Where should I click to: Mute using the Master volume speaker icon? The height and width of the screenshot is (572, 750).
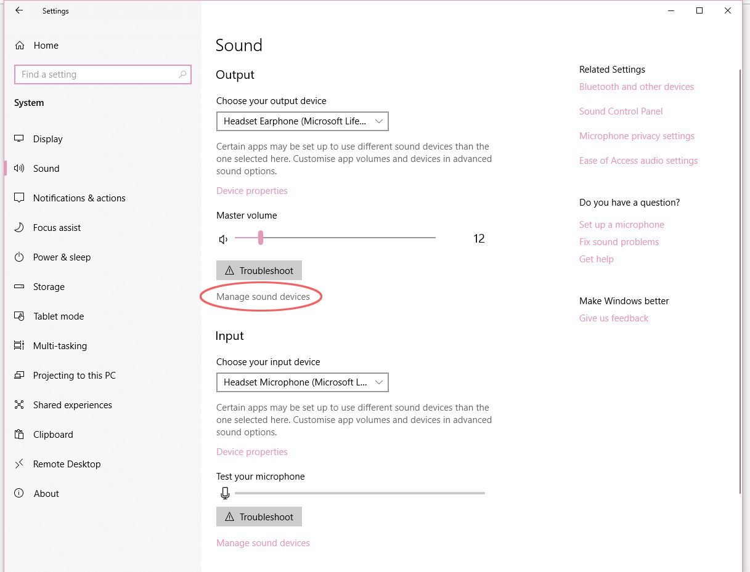pyautogui.click(x=224, y=239)
